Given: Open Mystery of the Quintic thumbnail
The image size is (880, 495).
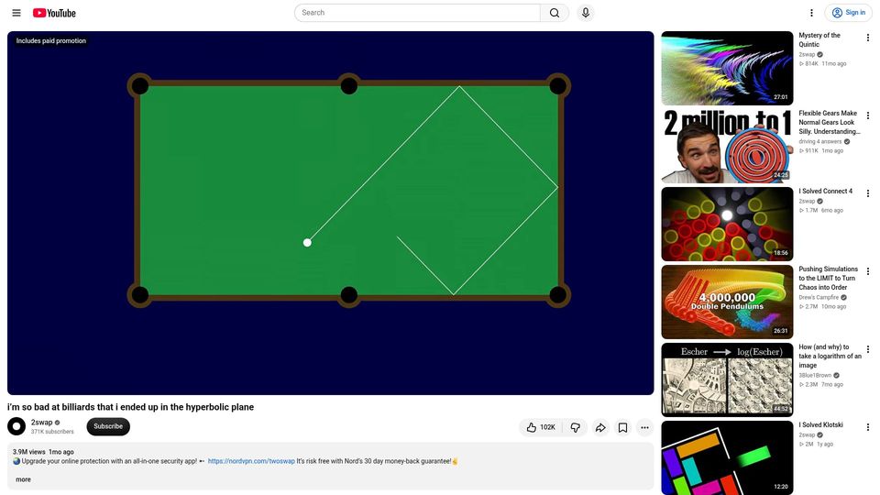Looking at the screenshot, I should (727, 69).
